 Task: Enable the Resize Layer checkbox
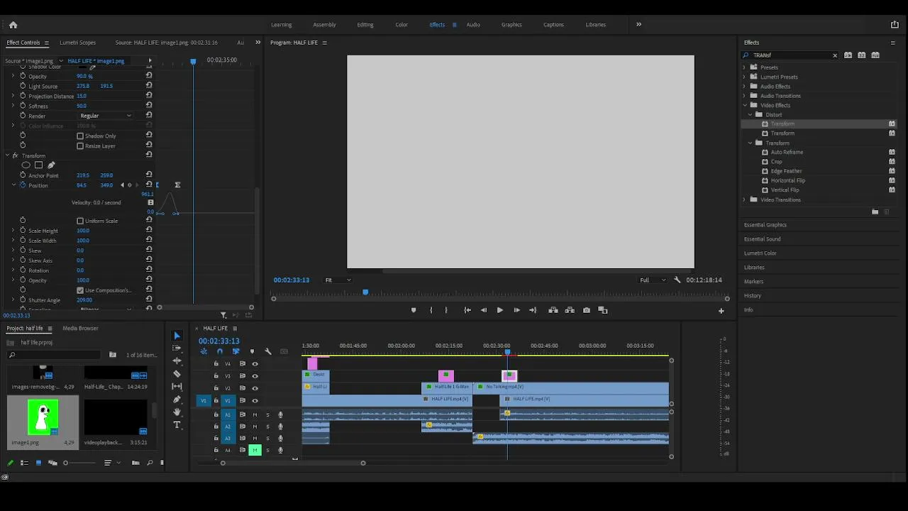tap(80, 146)
